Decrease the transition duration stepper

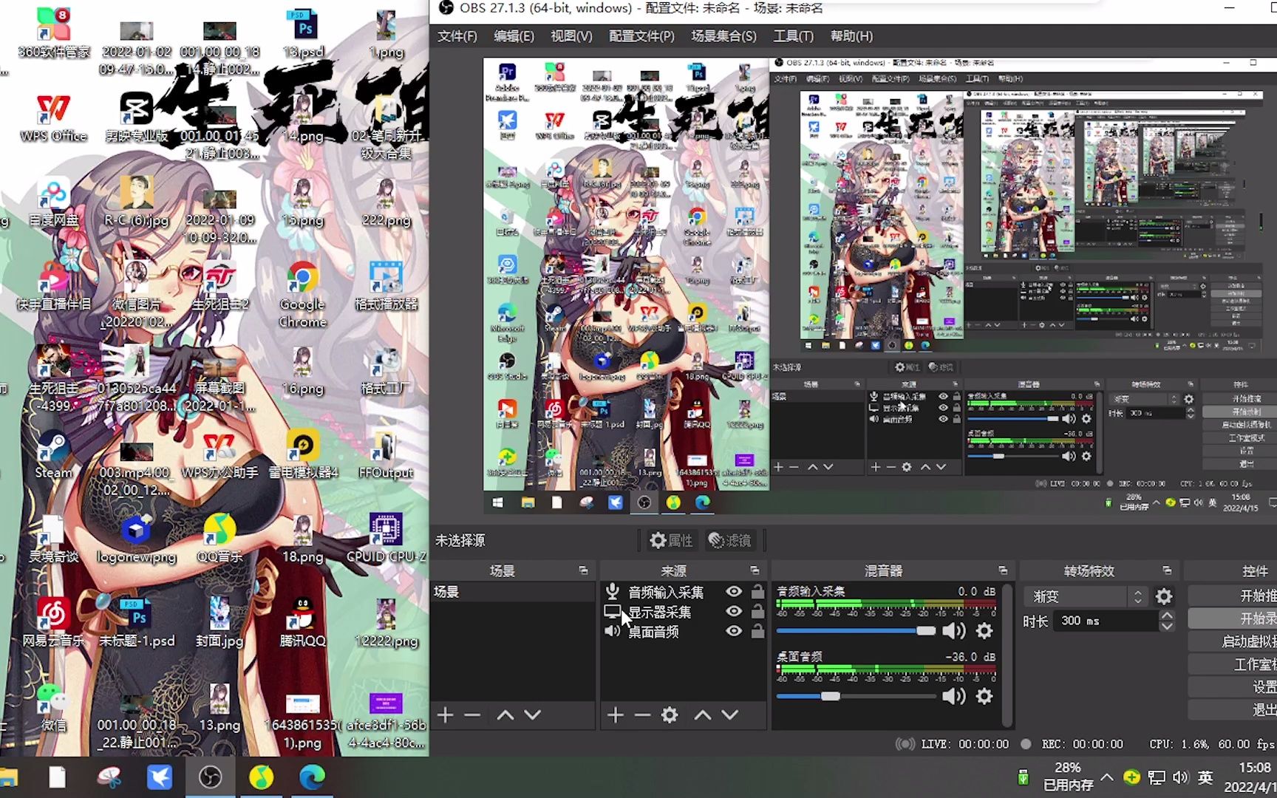(1167, 626)
